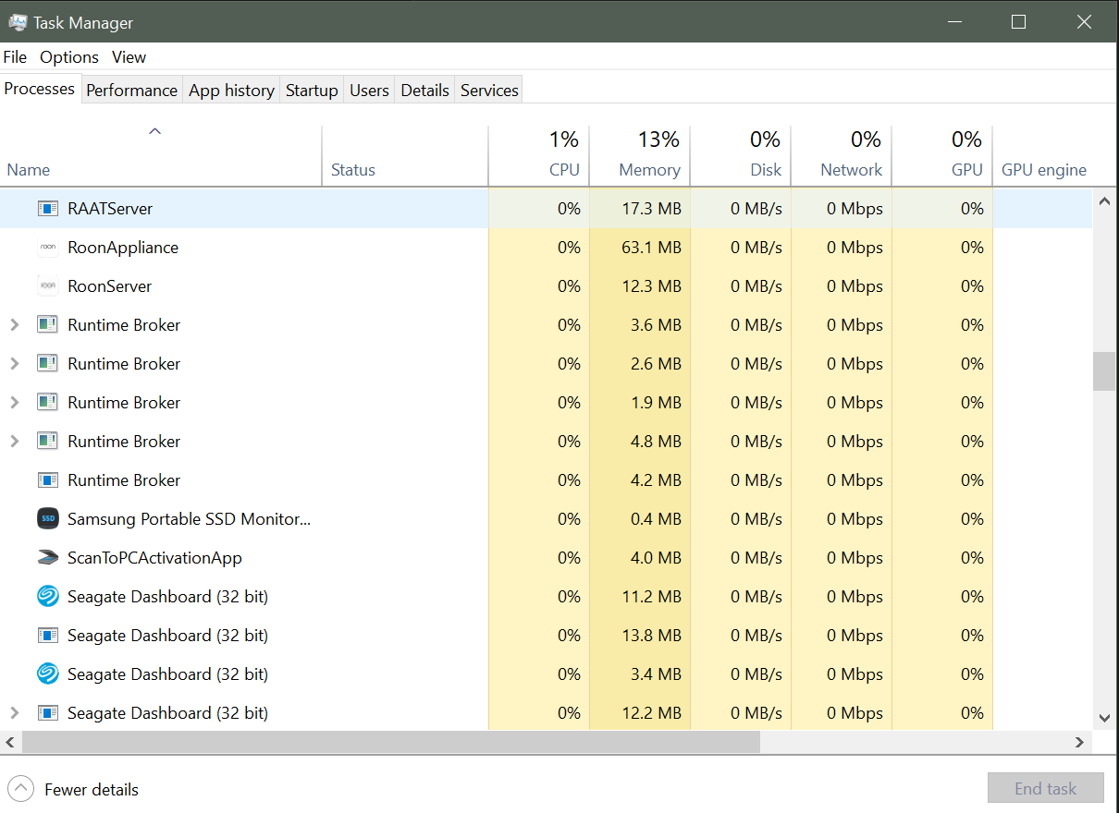Open the File menu
Viewport: 1119px width, 813px height.
point(15,57)
